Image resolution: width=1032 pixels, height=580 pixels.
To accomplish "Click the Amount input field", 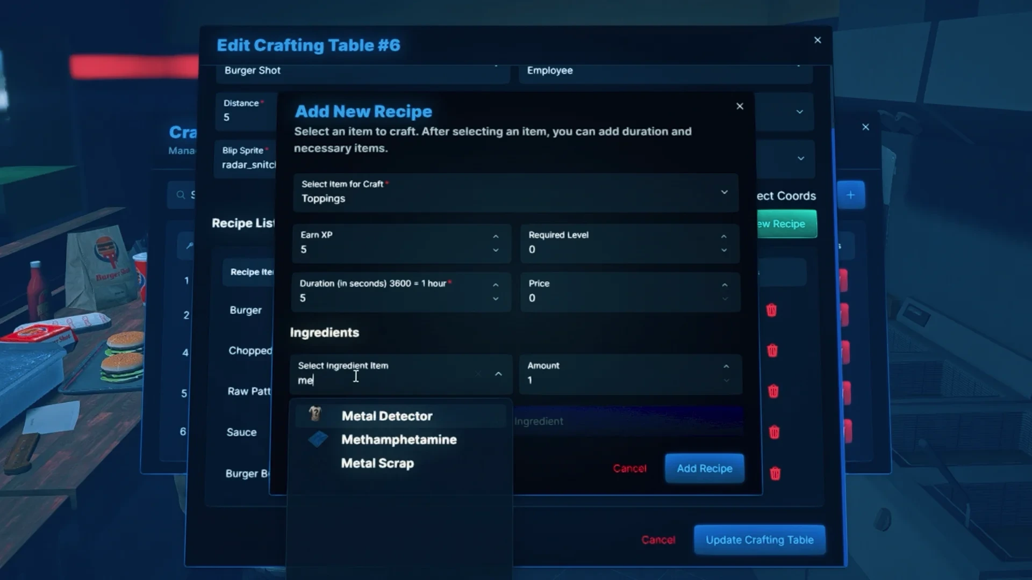I will [630, 374].
